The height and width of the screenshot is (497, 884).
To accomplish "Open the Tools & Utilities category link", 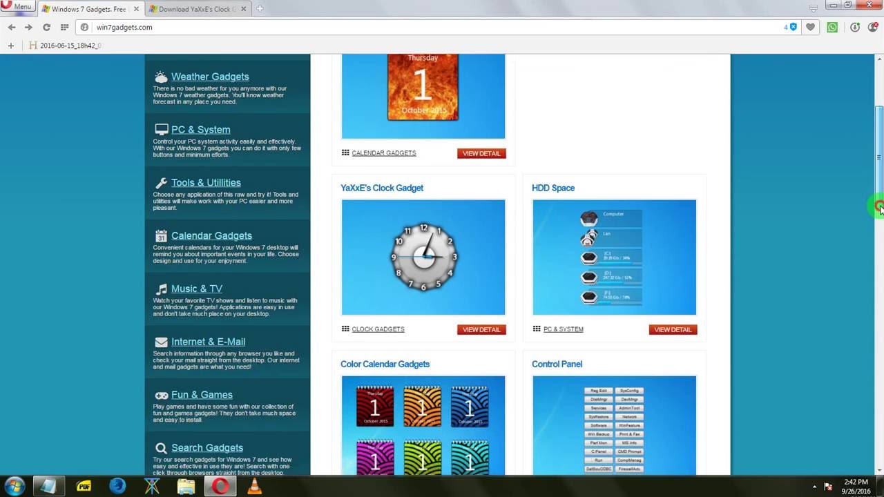I will [x=206, y=183].
